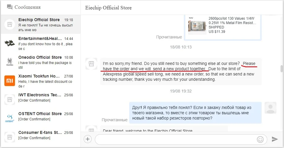Click the add attachment plus icon
Viewport: 284px width, 148px height.
pyautogui.click(x=88, y=139)
